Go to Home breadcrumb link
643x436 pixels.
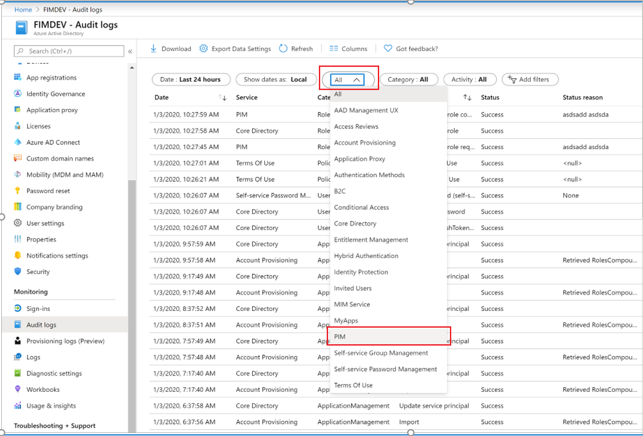(x=23, y=10)
